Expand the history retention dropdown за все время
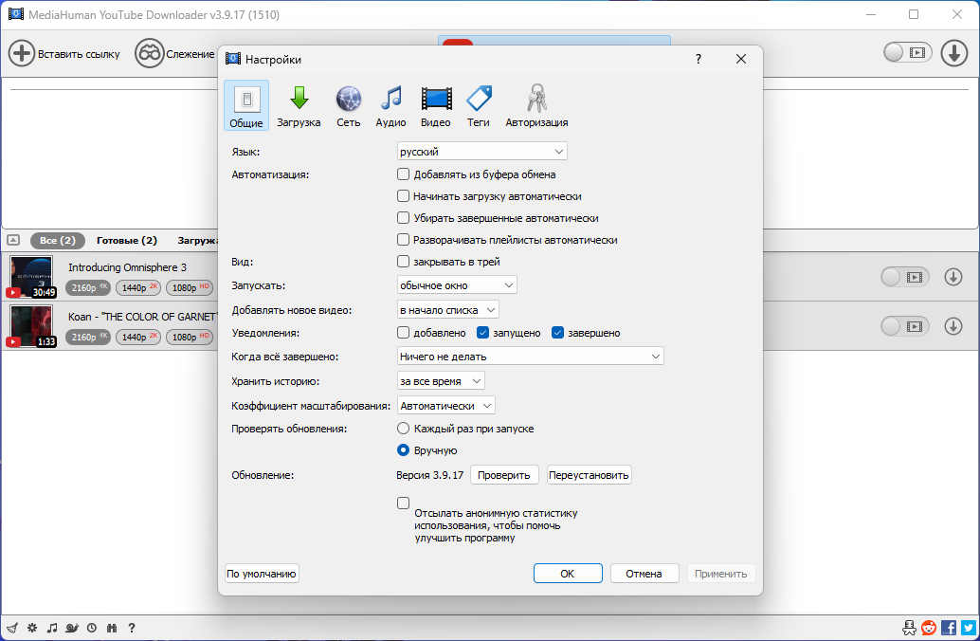980x641 pixels. click(441, 381)
